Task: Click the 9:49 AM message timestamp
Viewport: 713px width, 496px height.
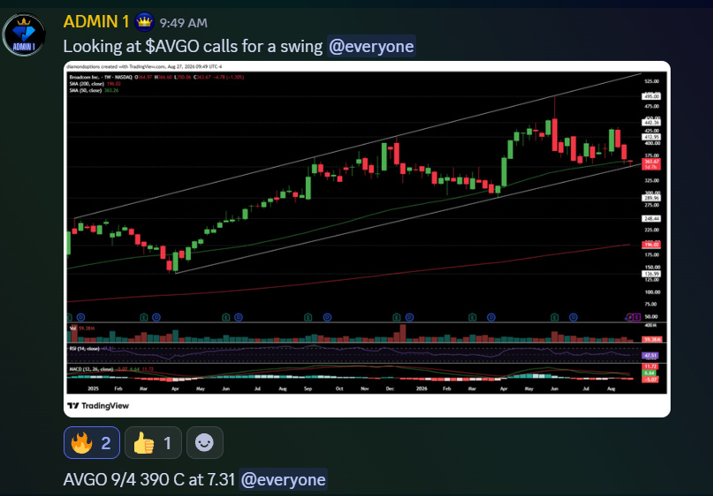Action: click(x=184, y=23)
